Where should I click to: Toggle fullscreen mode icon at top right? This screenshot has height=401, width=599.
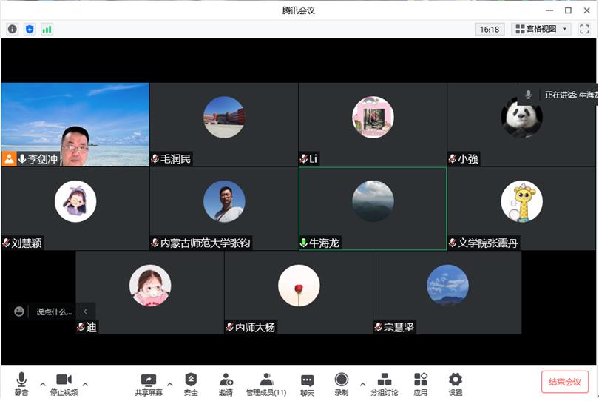(x=584, y=29)
